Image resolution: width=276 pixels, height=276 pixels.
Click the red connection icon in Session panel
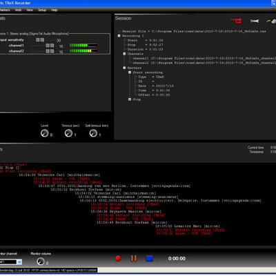236,21
